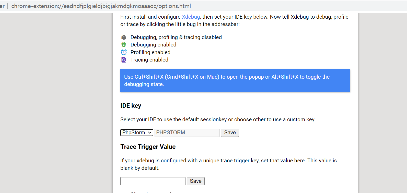The image size is (407, 193).
Task: Click the IDE key heading
Action: [x=131, y=106]
